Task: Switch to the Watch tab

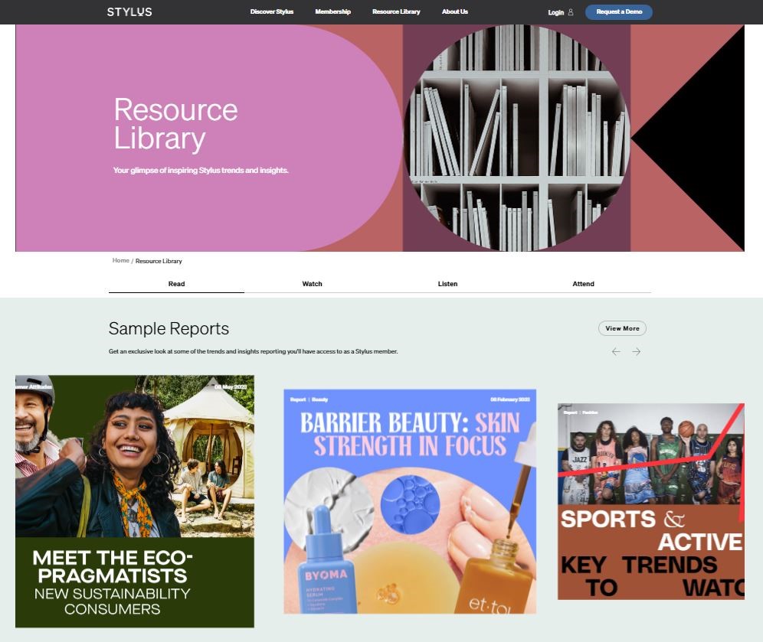Action: [x=312, y=284]
